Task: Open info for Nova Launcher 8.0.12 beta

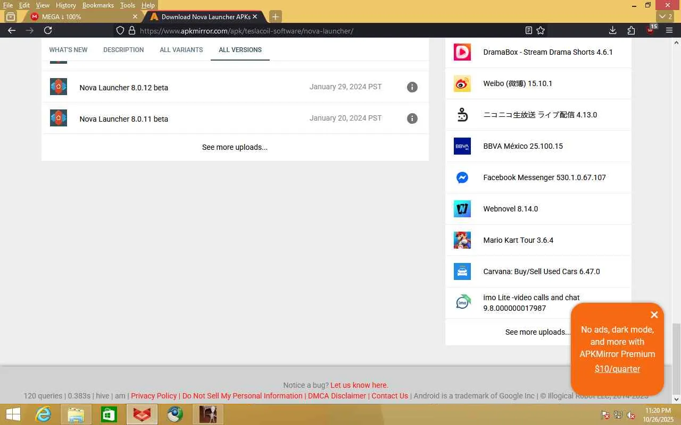Action: pos(412,87)
